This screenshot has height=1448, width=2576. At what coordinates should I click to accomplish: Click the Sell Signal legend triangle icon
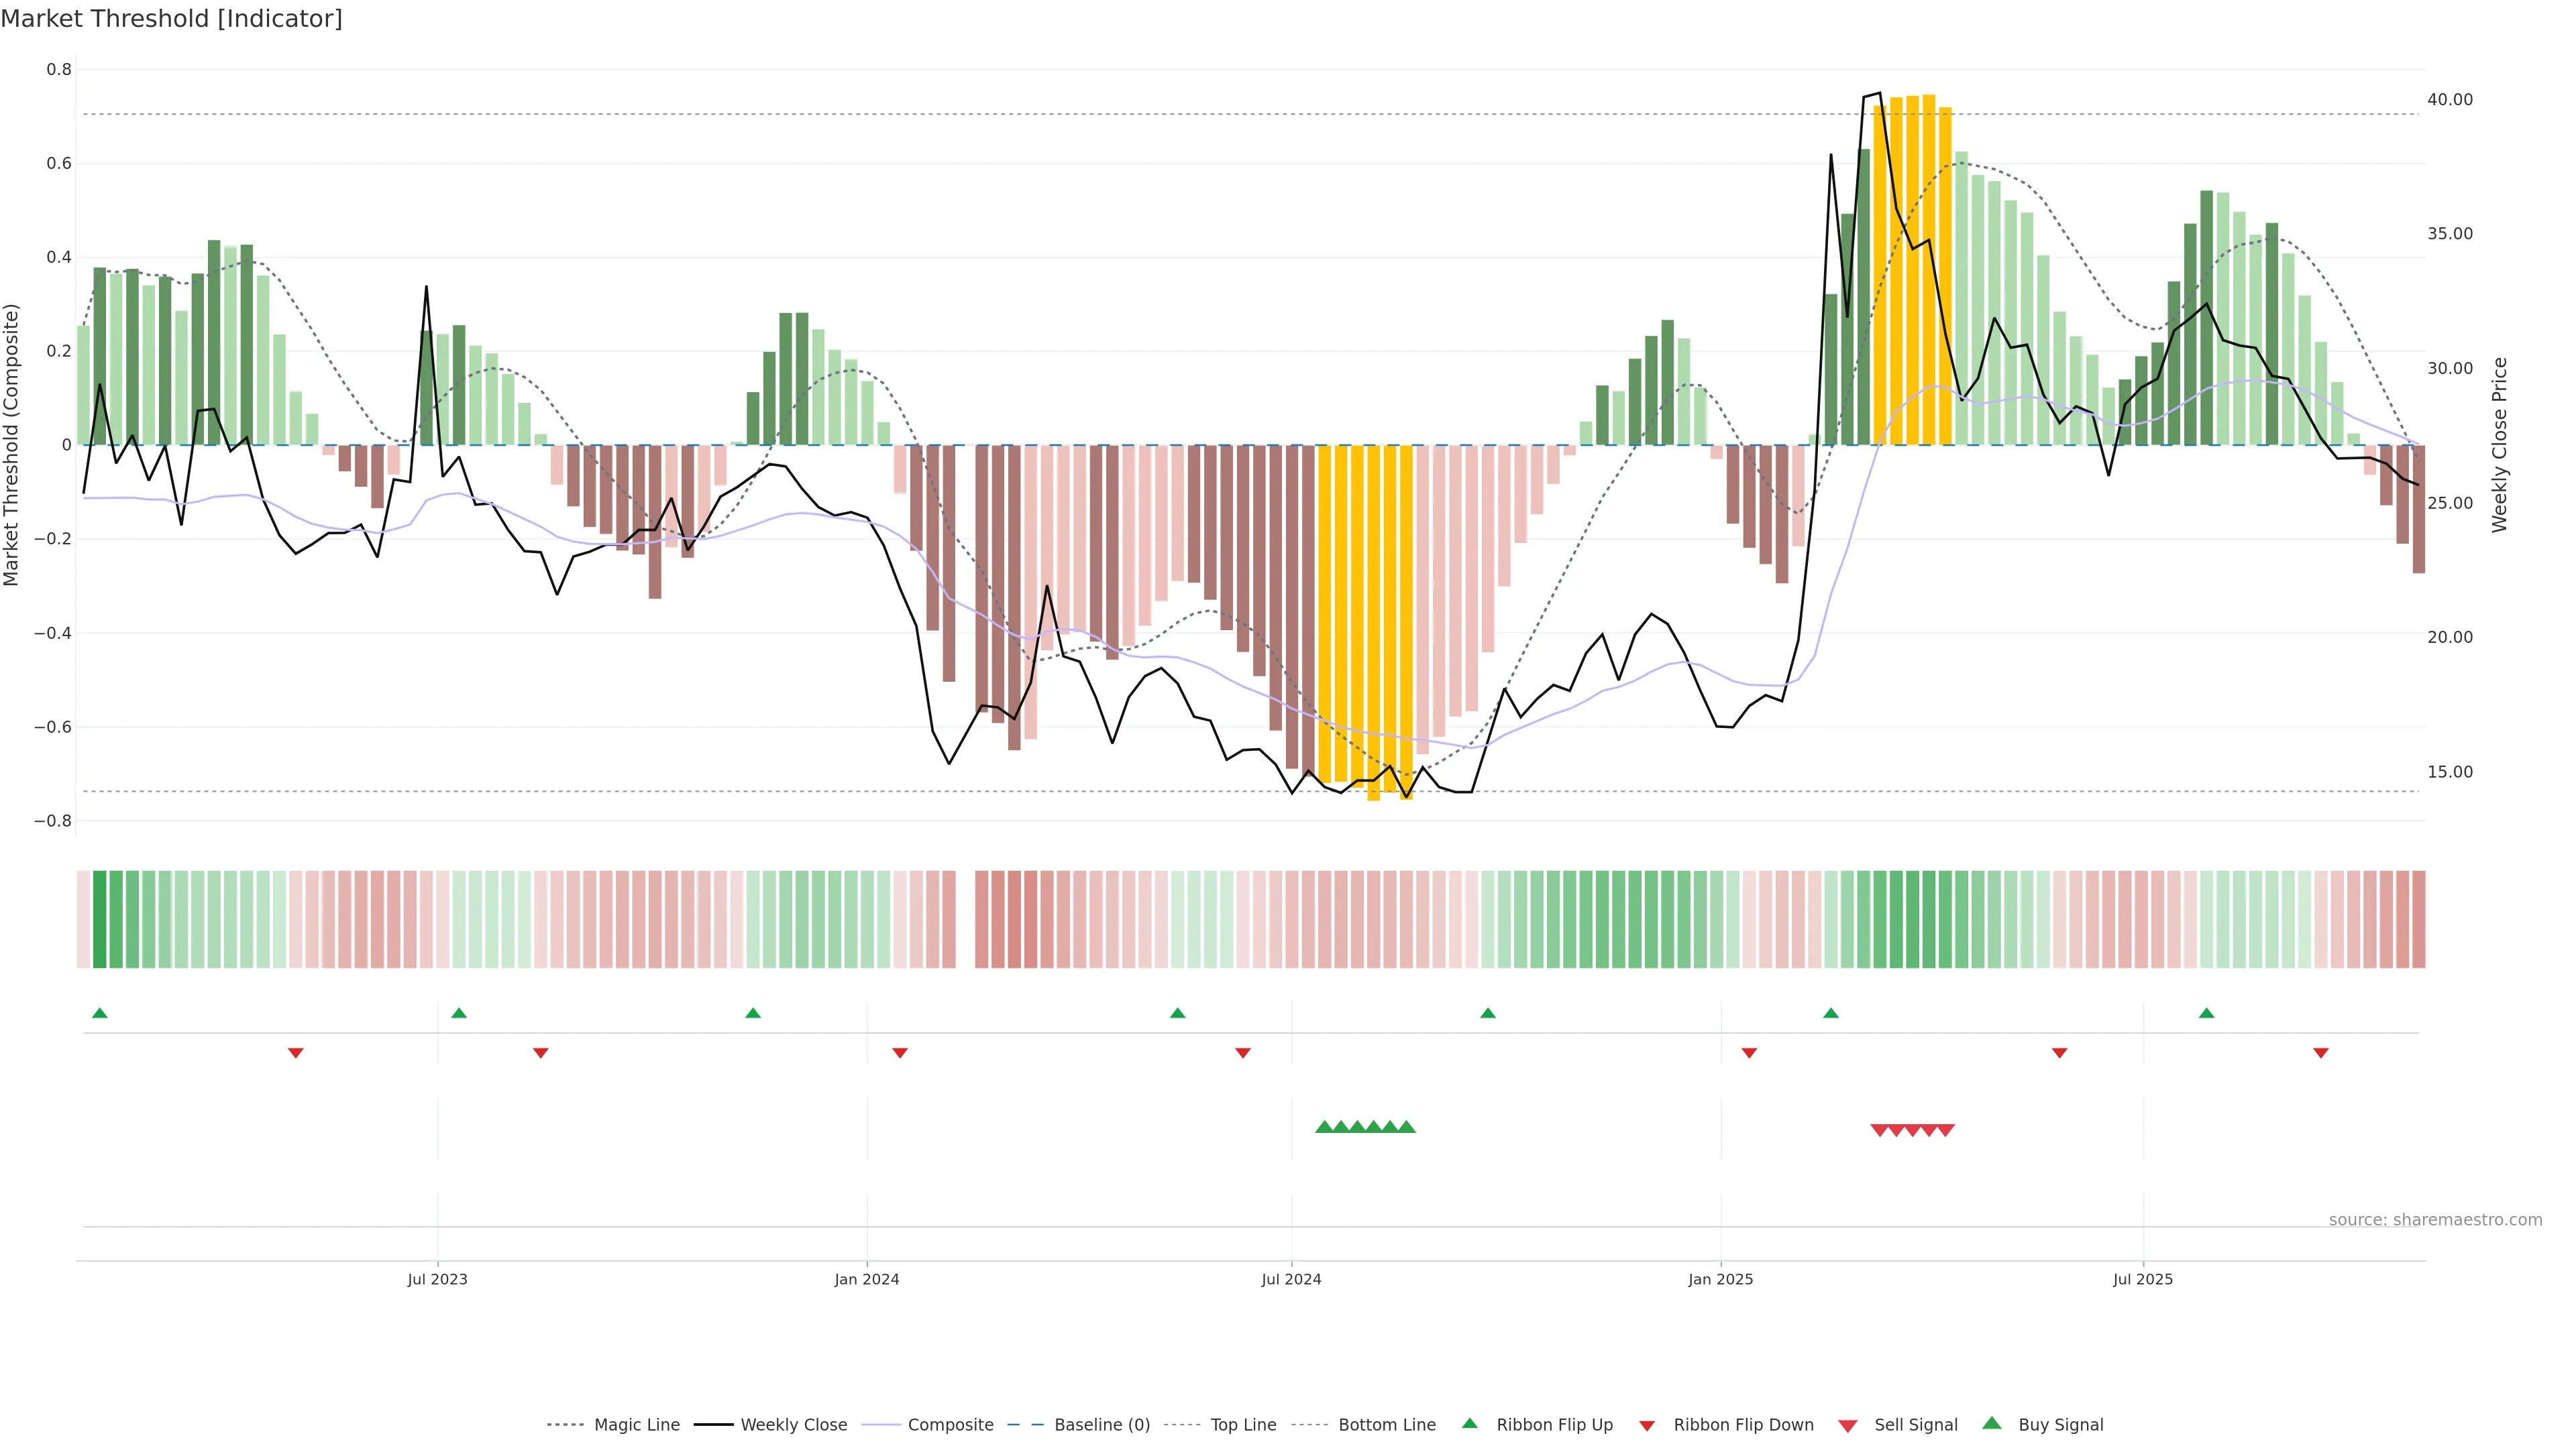click(1848, 1425)
